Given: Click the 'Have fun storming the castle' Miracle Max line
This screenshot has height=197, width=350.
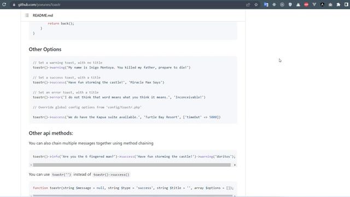Looking at the screenshot, I should pos(98,83).
